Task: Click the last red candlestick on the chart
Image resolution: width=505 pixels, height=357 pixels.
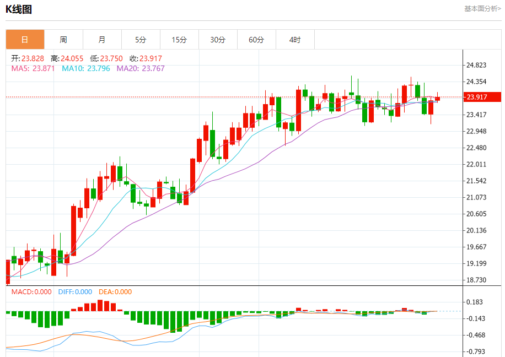Action: [437, 99]
